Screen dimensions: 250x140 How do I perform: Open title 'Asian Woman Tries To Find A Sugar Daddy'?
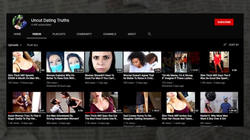click(x=24, y=117)
